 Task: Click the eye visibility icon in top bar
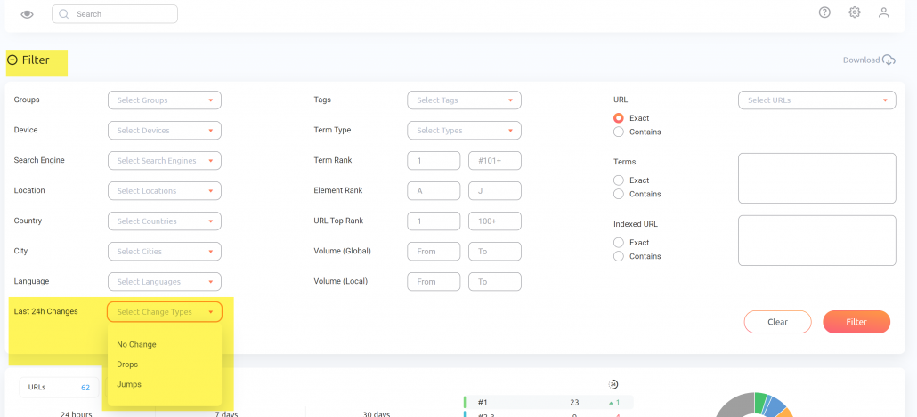27,14
